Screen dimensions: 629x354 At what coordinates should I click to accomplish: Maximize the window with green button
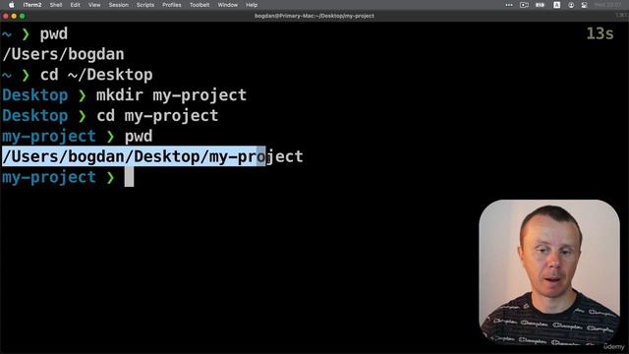tap(22, 16)
